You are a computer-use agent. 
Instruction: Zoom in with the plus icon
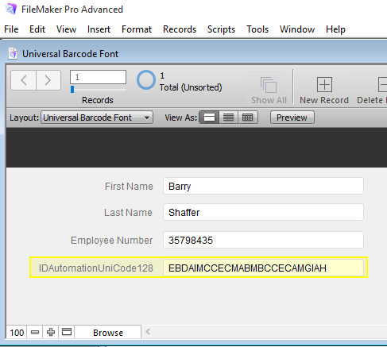tap(51, 332)
